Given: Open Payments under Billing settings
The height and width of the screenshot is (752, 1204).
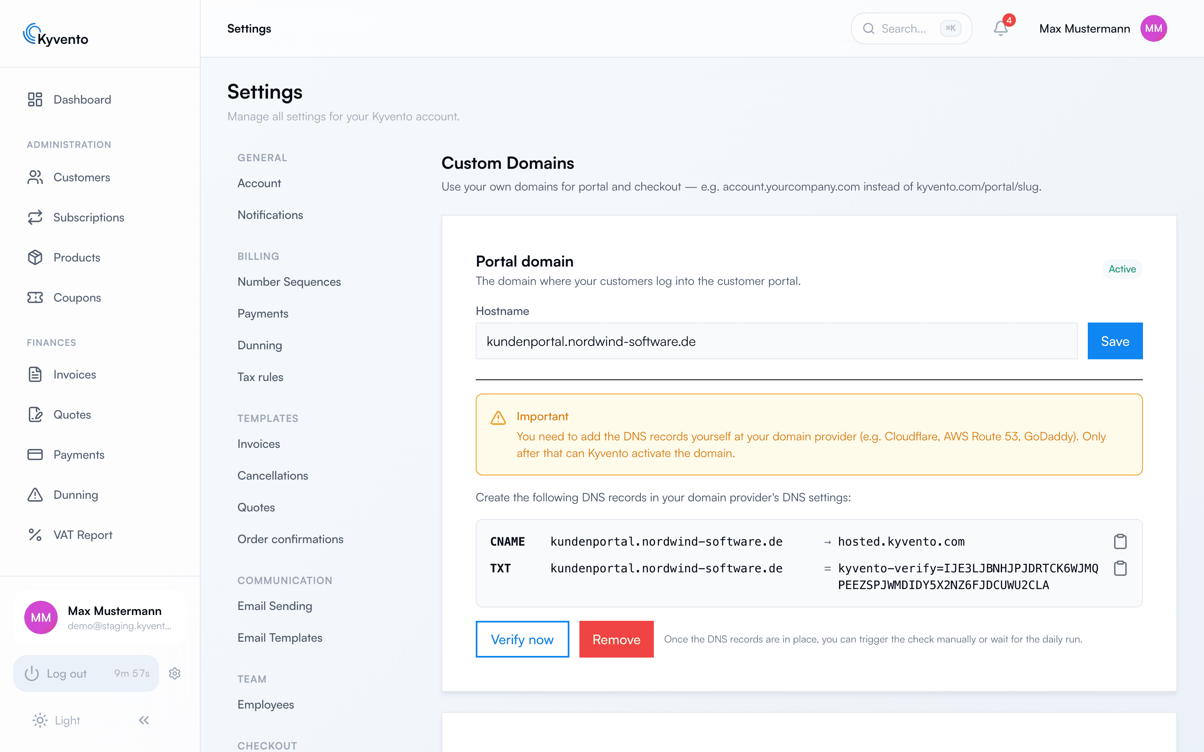Looking at the screenshot, I should [263, 313].
